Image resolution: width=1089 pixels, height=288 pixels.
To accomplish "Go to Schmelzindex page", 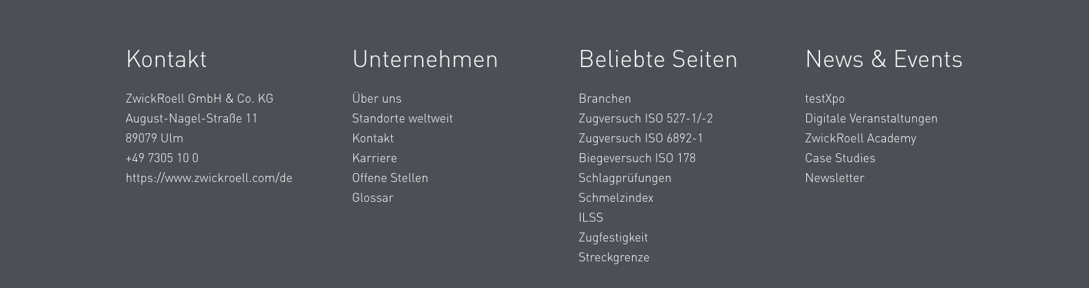I will [616, 198].
